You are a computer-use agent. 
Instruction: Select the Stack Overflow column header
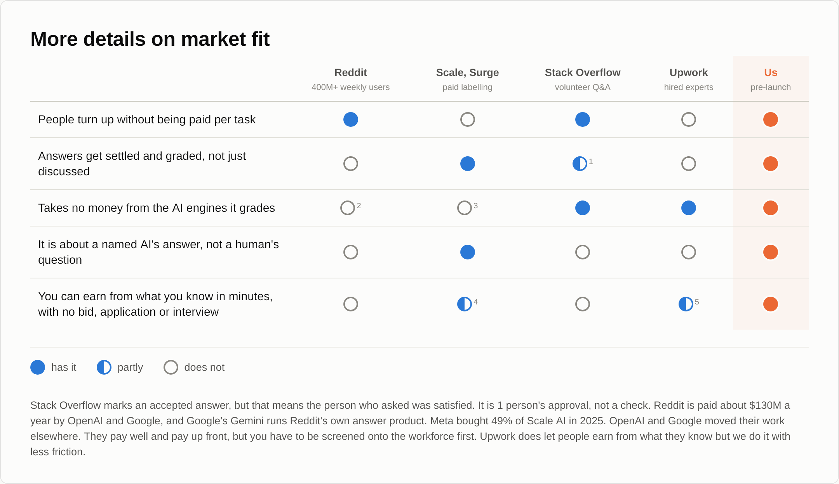582,79
